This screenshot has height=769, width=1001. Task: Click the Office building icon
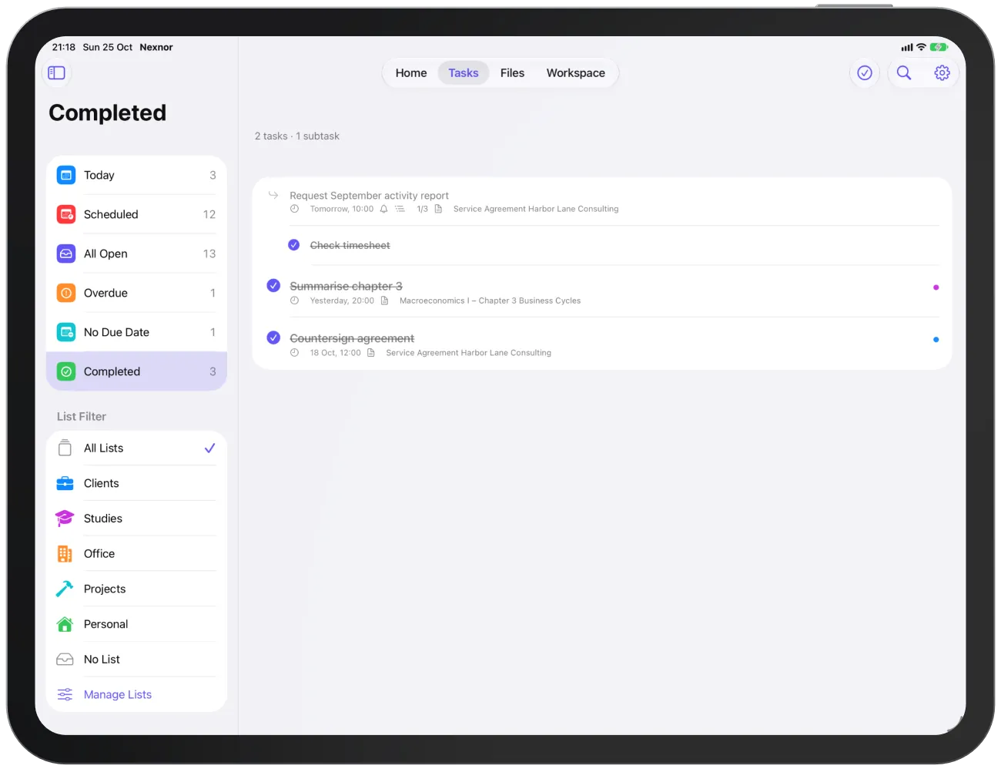pos(65,554)
